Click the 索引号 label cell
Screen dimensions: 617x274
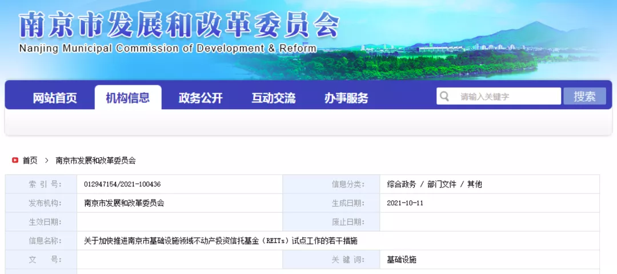click(x=41, y=184)
